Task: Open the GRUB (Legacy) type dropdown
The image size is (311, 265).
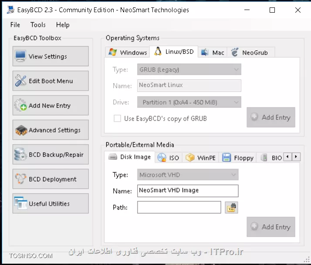Action: tap(189, 69)
